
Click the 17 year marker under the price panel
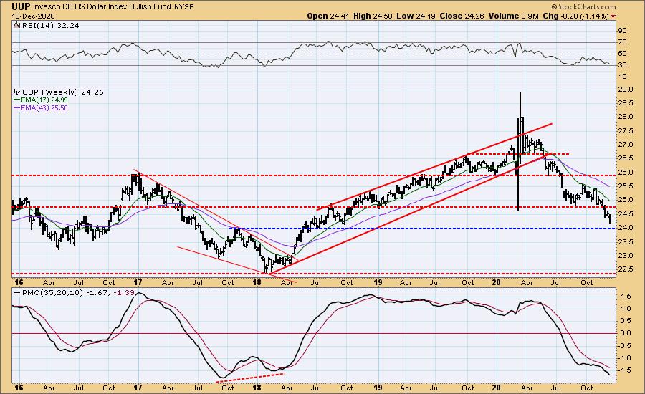coord(138,282)
